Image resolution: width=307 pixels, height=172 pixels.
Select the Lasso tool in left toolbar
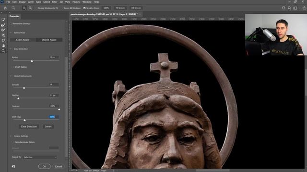tap(3, 40)
